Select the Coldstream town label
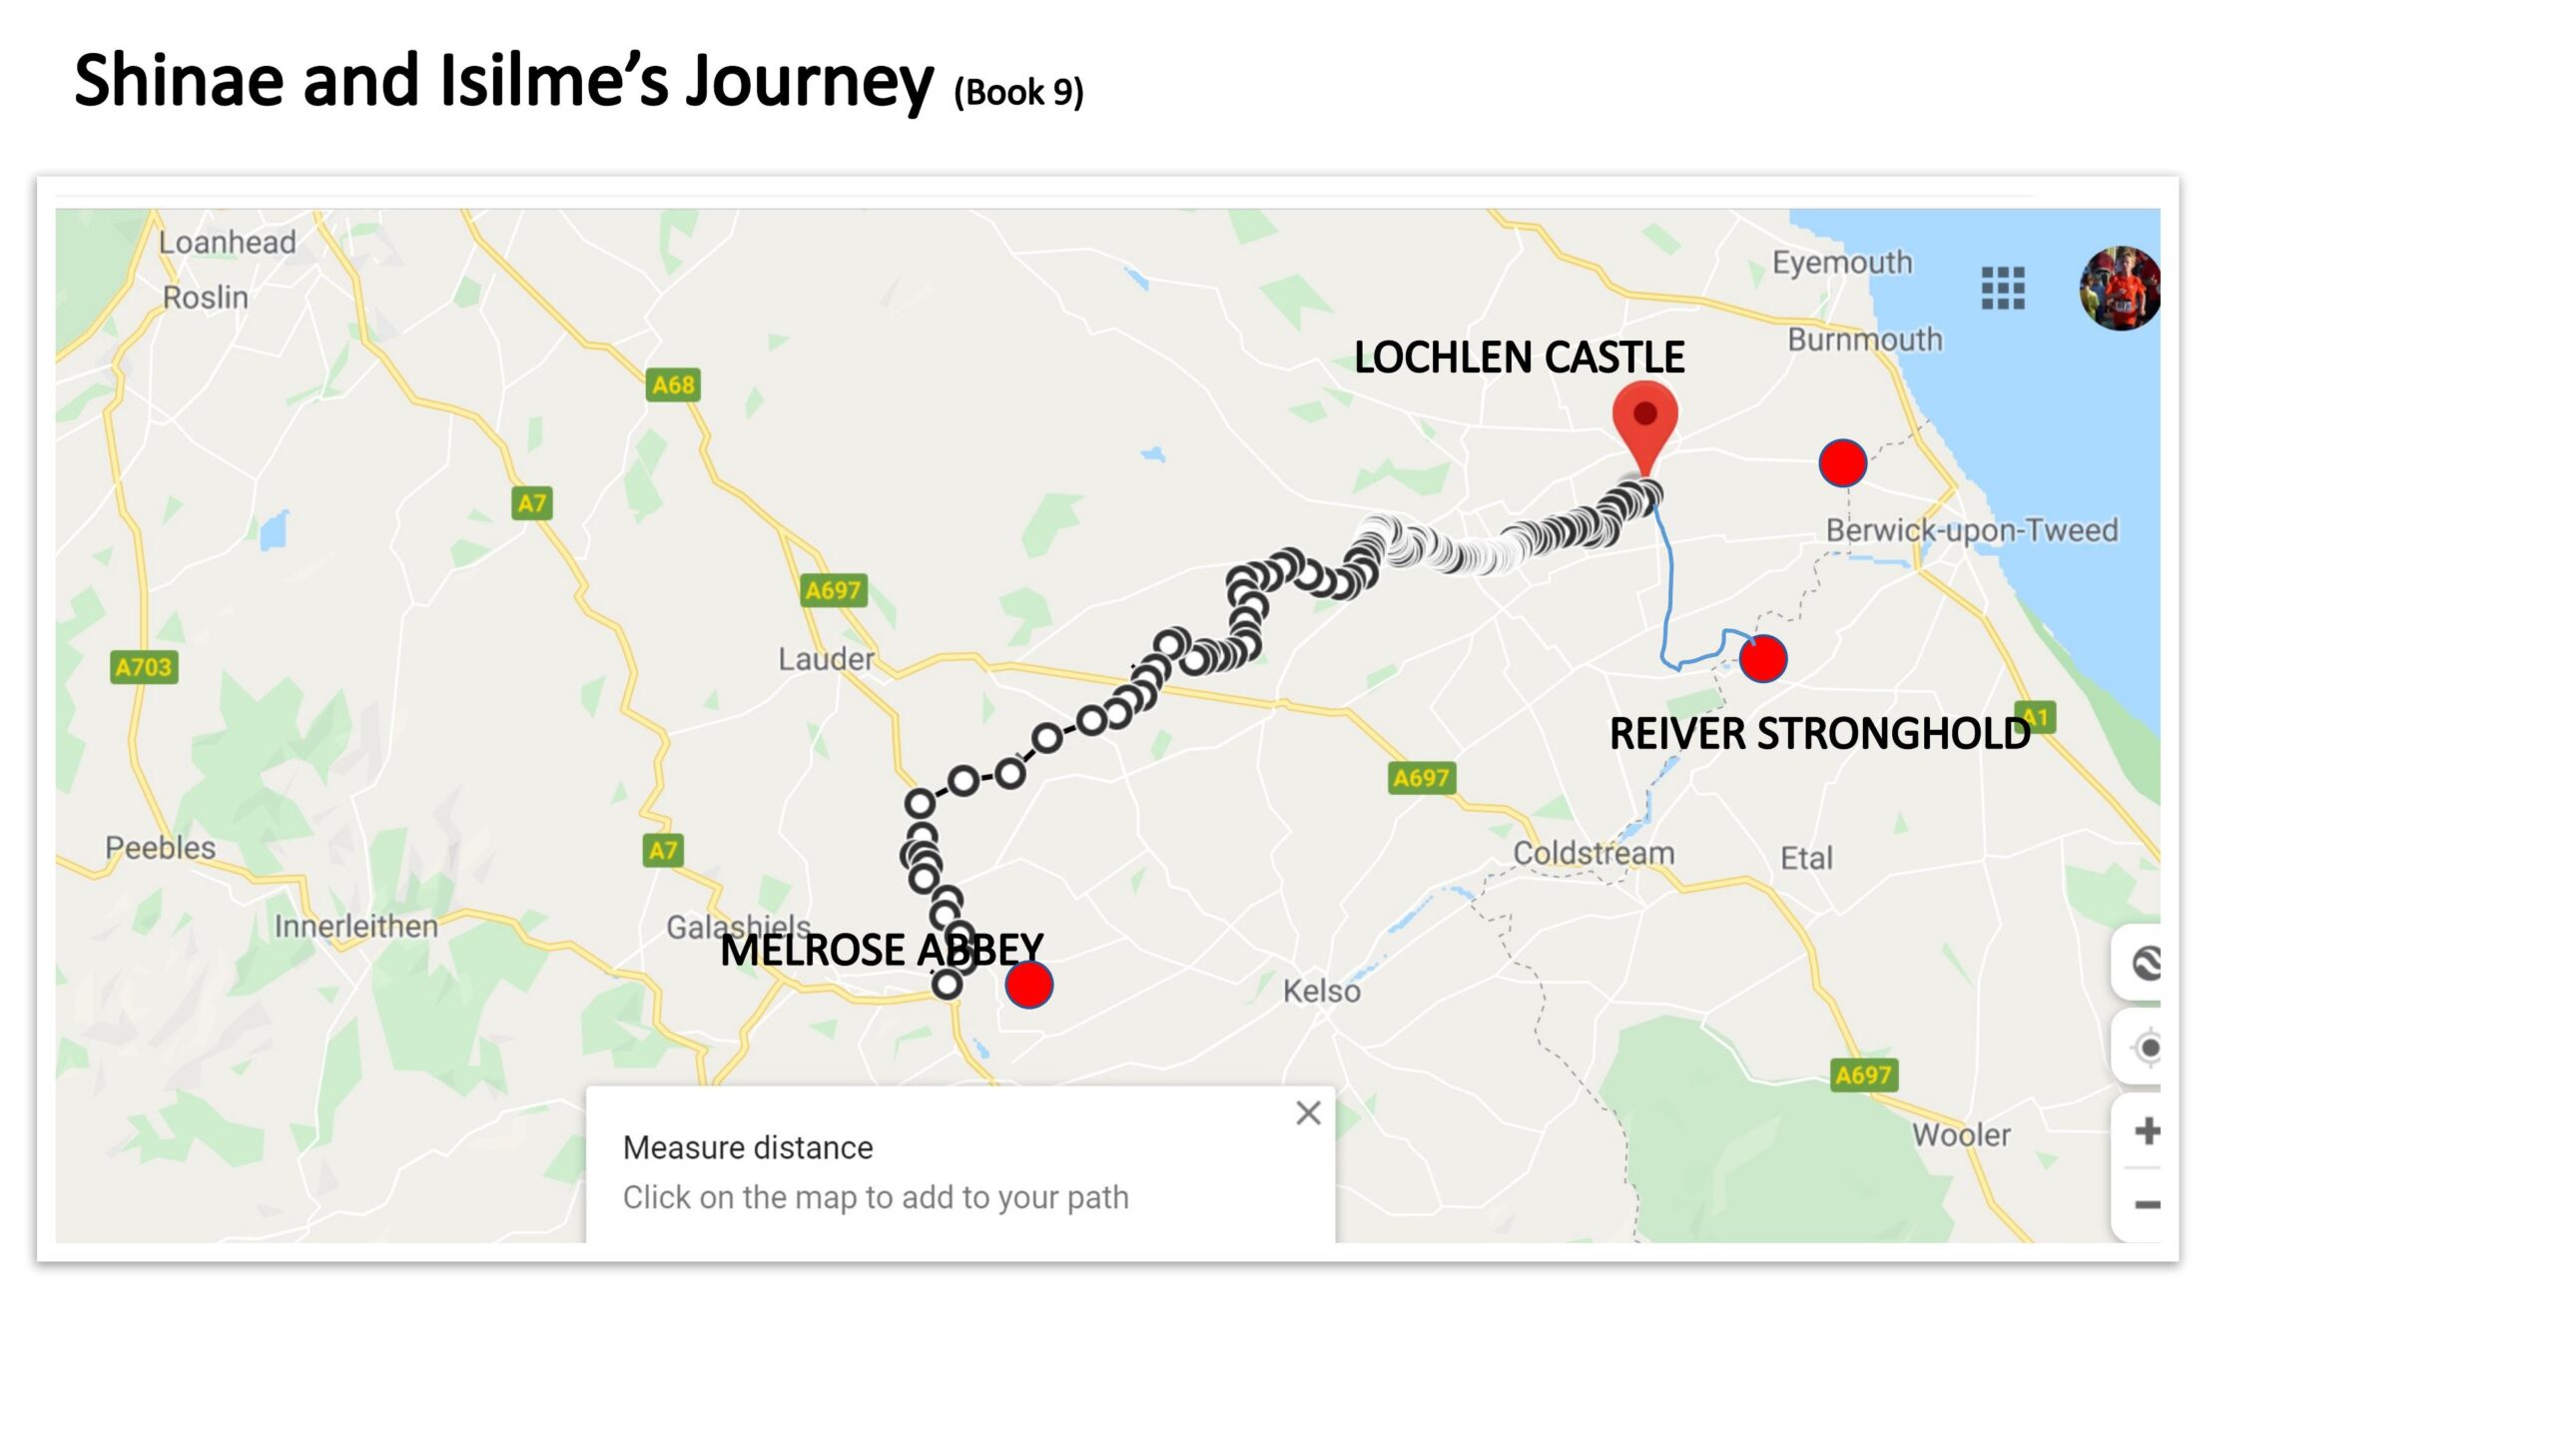Screen dimensions: 2556x1438 pos(1594,853)
